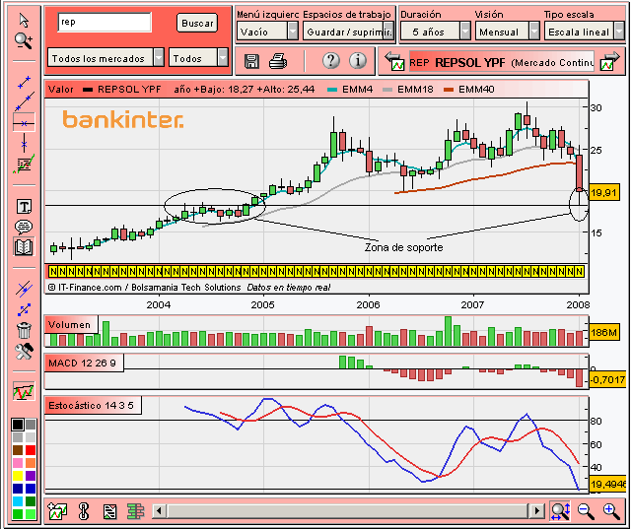The height and width of the screenshot is (529, 632).
Task: Select the extended trend line tool
Action: (x=25, y=101)
